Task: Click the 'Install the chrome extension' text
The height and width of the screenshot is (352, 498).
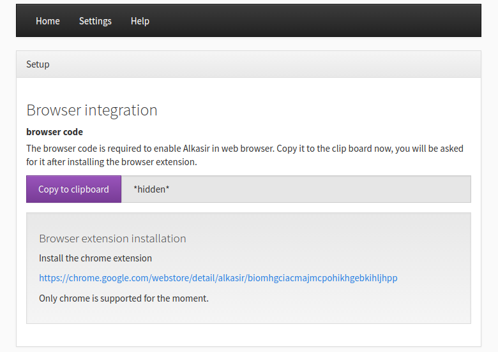Action: 95,258
